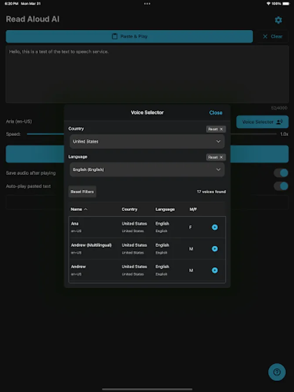Click the X icon beside Clear
This screenshot has height=392, width=294.
[265, 37]
